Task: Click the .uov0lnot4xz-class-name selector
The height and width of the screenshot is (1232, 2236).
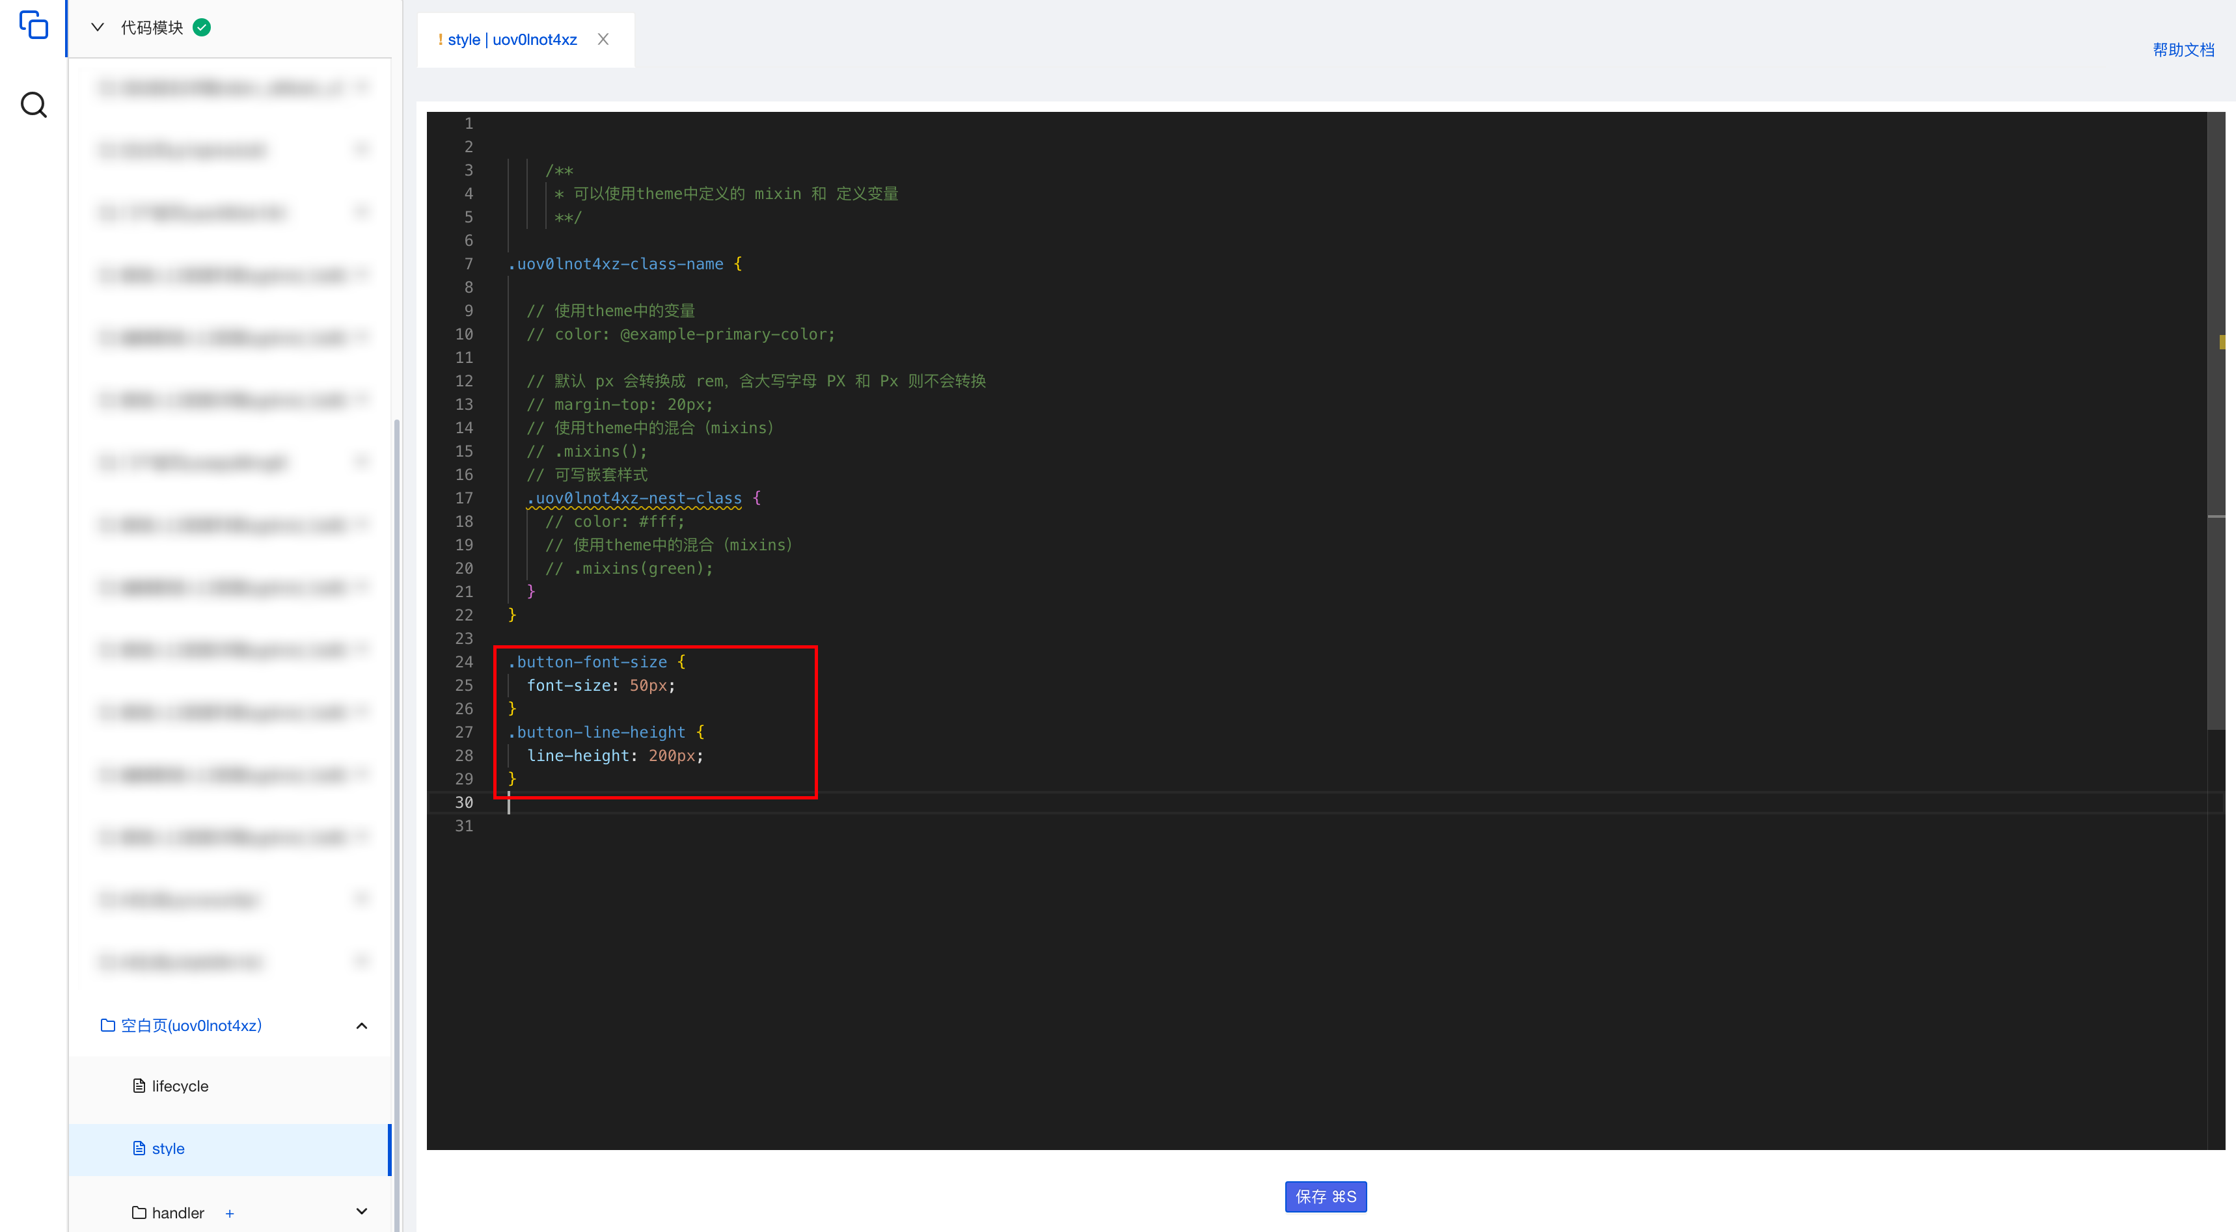Action: click(616, 263)
